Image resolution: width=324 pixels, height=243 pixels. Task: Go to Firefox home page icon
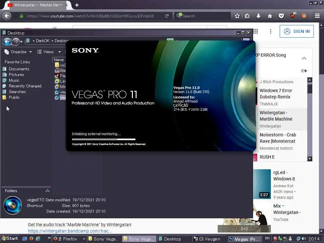pos(270,16)
